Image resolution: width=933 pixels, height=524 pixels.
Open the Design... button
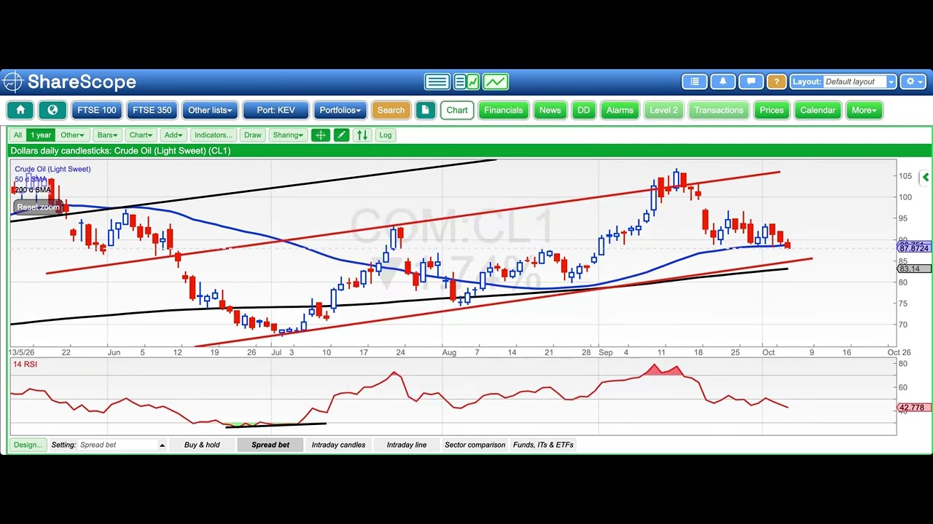[x=28, y=445]
